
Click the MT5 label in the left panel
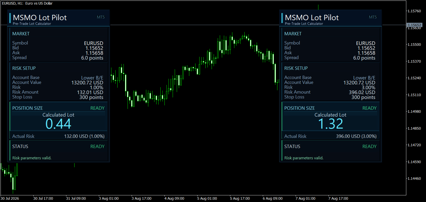pyautogui.click(x=101, y=17)
